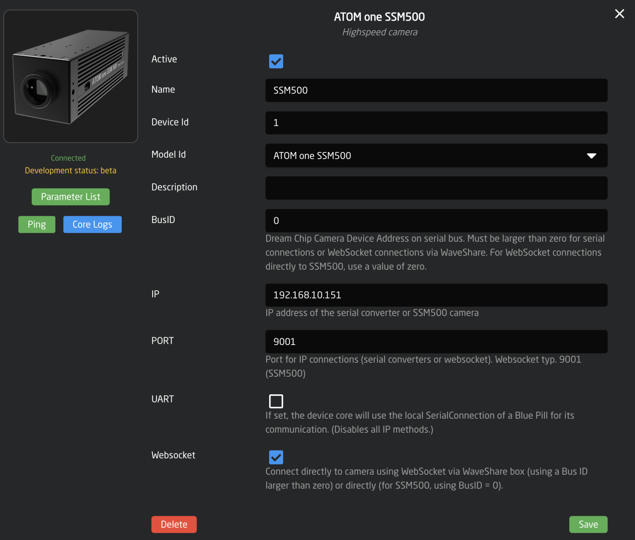Click 'Development status: beta' text
Screen dimensions: 635x540
(71, 170)
